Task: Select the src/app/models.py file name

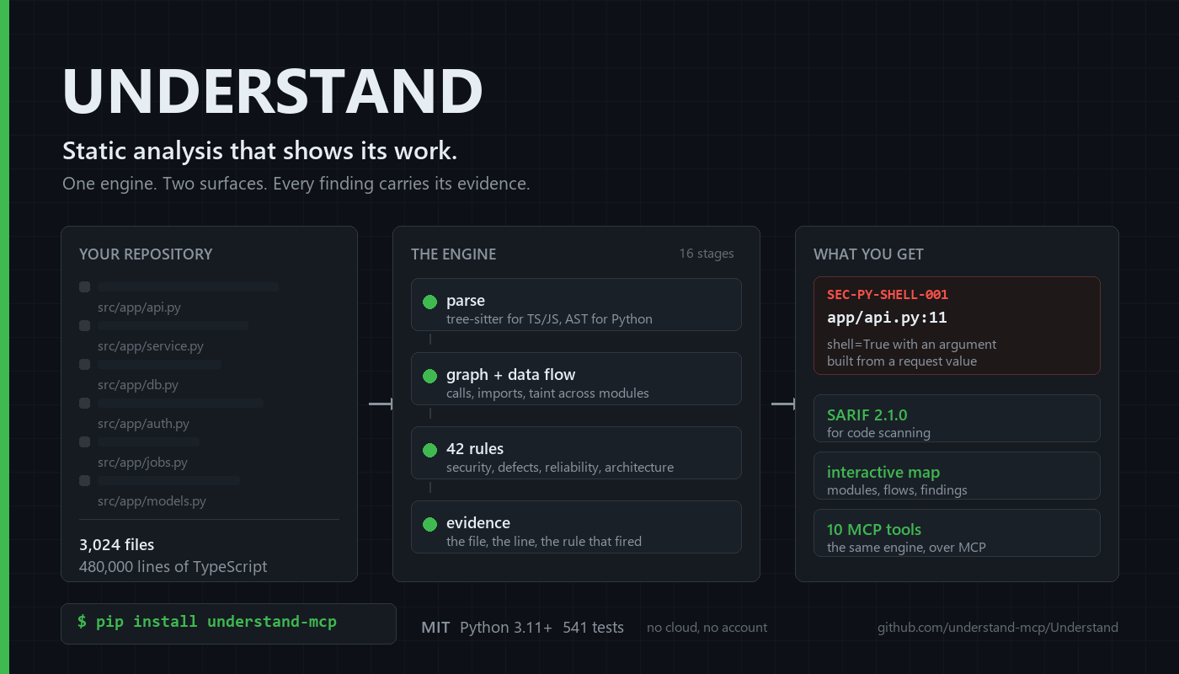Action: pyautogui.click(x=152, y=501)
